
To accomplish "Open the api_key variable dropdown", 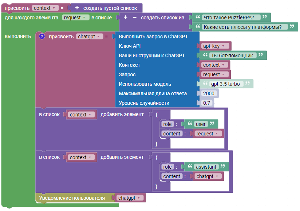I will click(215, 46).
